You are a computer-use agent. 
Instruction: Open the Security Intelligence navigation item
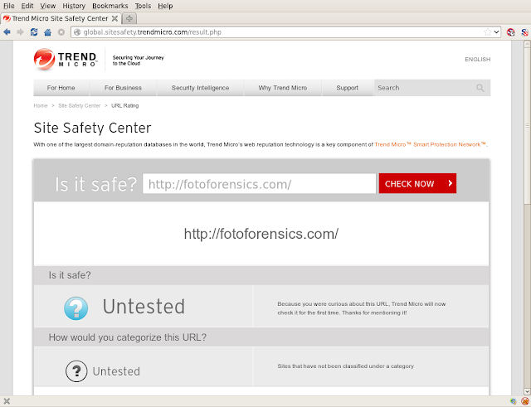coord(200,88)
